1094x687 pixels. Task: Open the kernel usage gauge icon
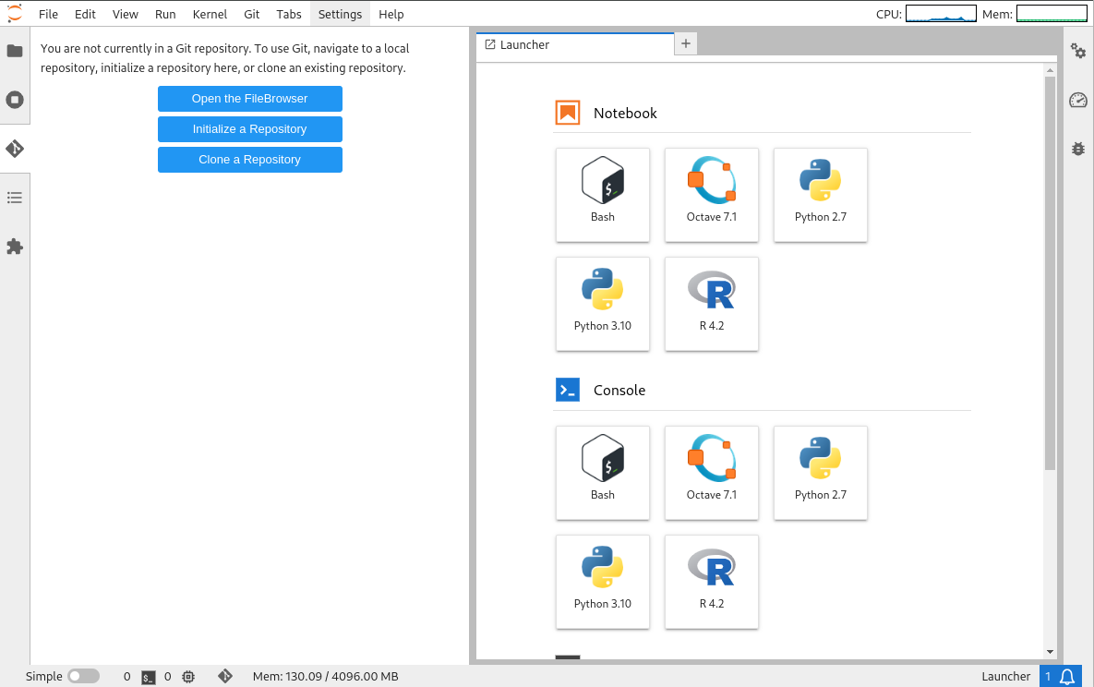(1078, 100)
